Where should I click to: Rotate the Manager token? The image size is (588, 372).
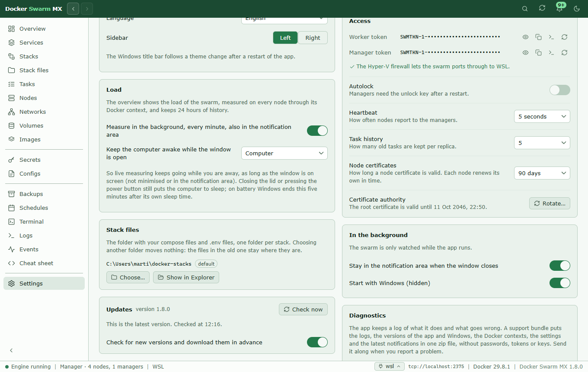pos(564,53)
